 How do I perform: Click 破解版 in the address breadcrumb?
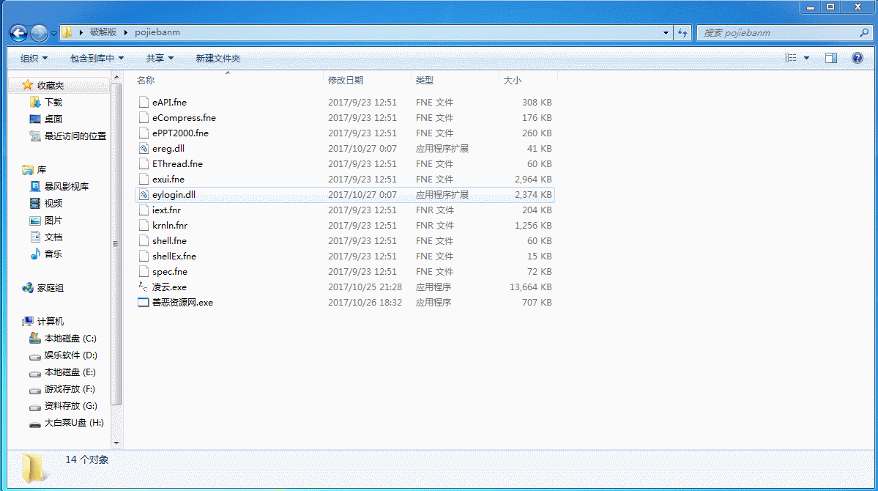click(x=103, y=33)
